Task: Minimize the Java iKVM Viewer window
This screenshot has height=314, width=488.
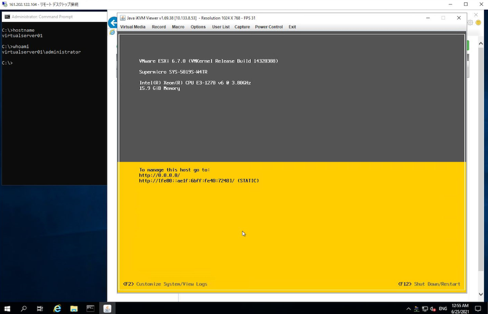Action: pyautogui.click(x=428, y=18)
